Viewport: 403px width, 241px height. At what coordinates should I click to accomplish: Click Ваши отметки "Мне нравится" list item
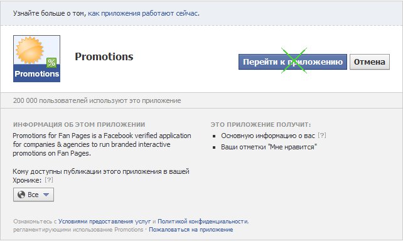269,147
